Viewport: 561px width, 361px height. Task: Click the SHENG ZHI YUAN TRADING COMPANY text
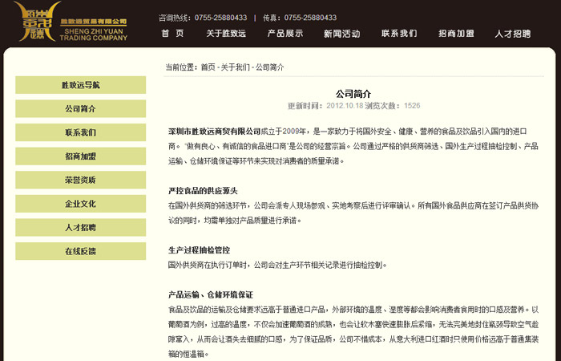click(94, 34)
